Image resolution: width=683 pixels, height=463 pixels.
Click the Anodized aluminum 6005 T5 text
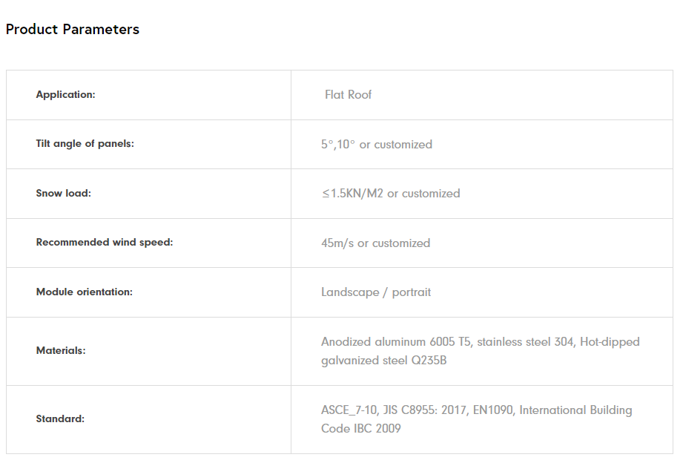[x=396, y=342]
